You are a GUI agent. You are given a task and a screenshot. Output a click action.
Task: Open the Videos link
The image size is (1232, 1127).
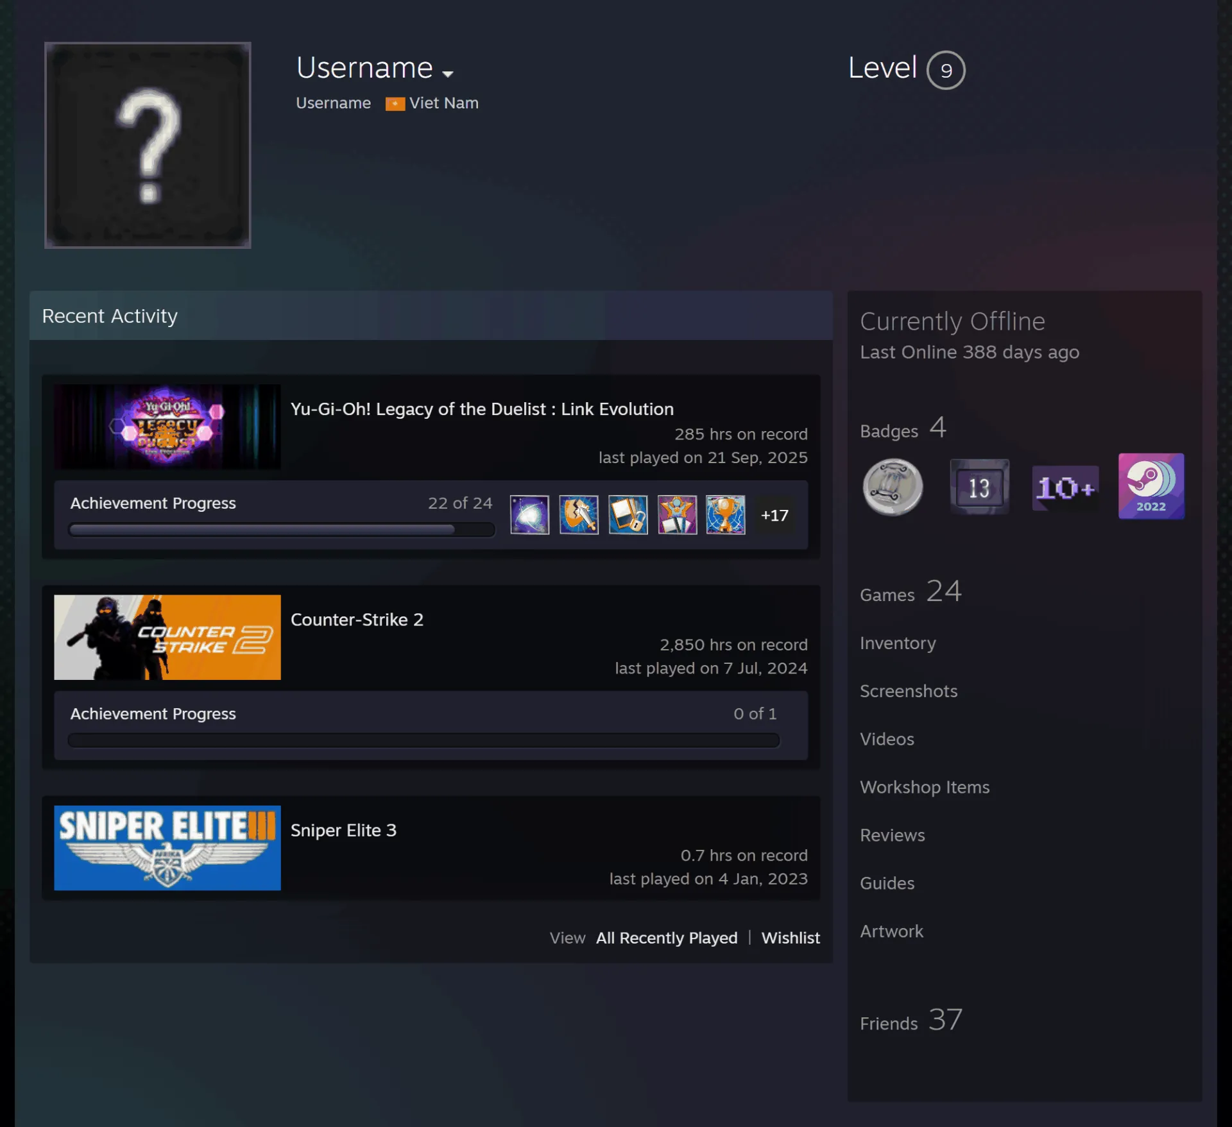tap(887, 739)
